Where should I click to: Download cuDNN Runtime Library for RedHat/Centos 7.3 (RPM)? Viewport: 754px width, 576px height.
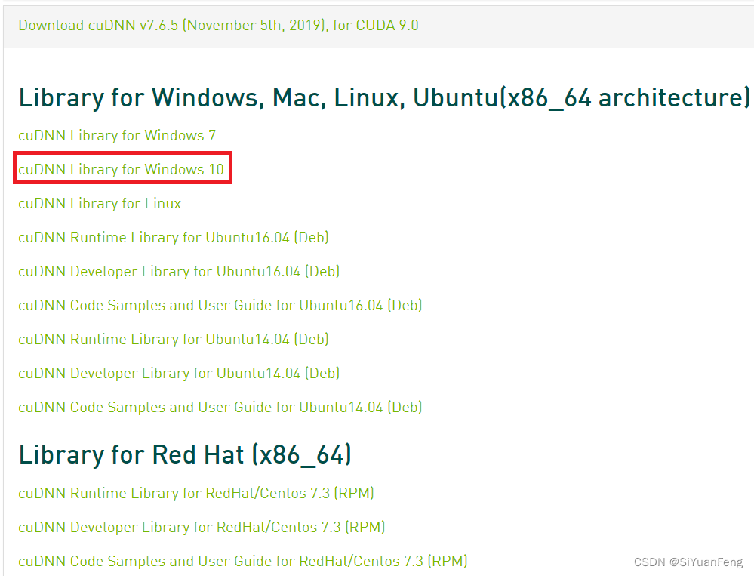coord(196,493)
